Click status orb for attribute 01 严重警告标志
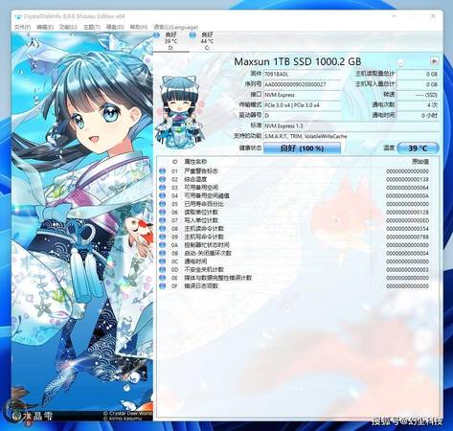 pyautogui.click(x=163, y=171)
